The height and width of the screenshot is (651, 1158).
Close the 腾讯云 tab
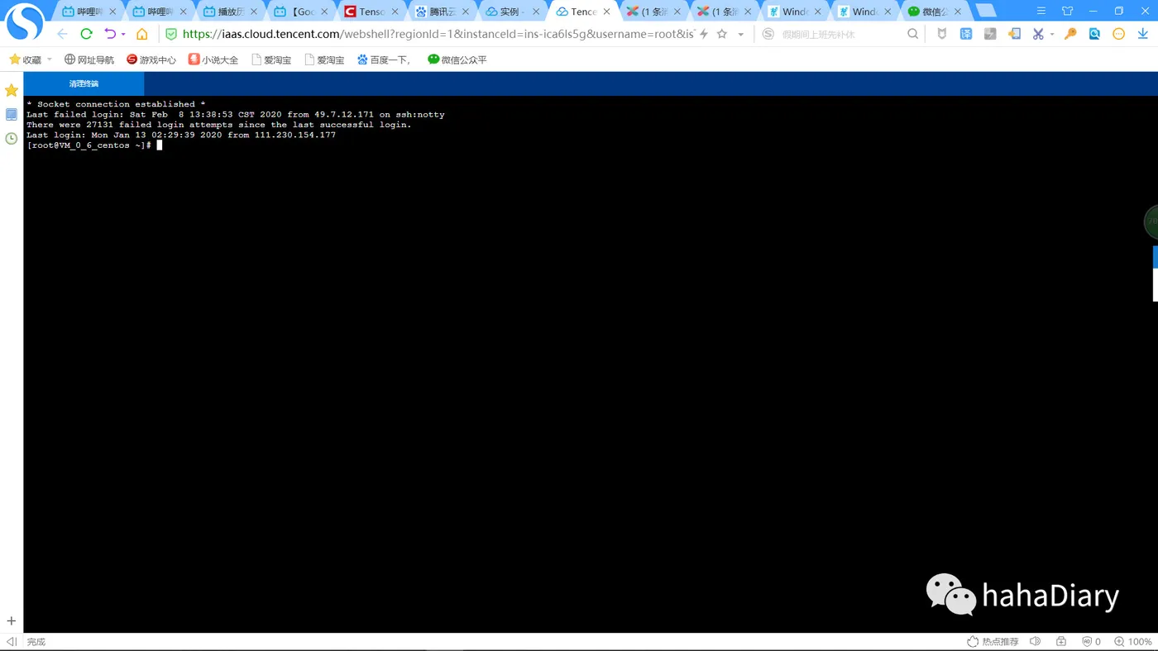tap(466, 12)
